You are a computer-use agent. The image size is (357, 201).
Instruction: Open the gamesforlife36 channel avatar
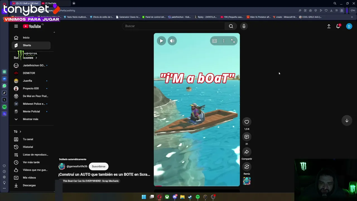pyautogui.click(x=62, y=166)
